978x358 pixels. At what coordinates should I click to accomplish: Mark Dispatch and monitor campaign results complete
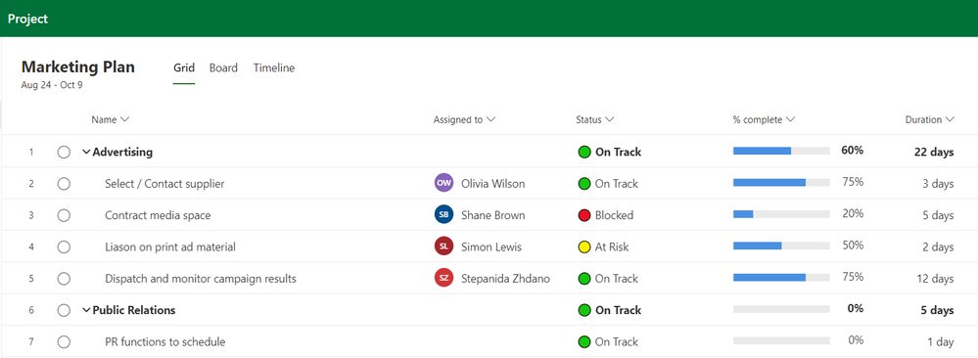64,279
